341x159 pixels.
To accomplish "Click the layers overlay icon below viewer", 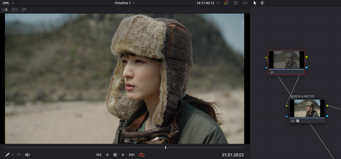I will point(19,154).
